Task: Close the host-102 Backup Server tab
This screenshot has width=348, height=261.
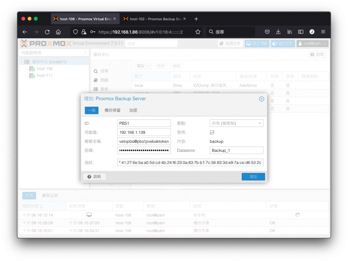Action: click(x=185, y=19)
